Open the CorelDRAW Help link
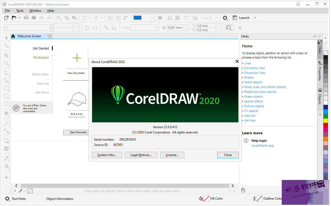This screenshot has height=206, width=331. click(263, 146)
